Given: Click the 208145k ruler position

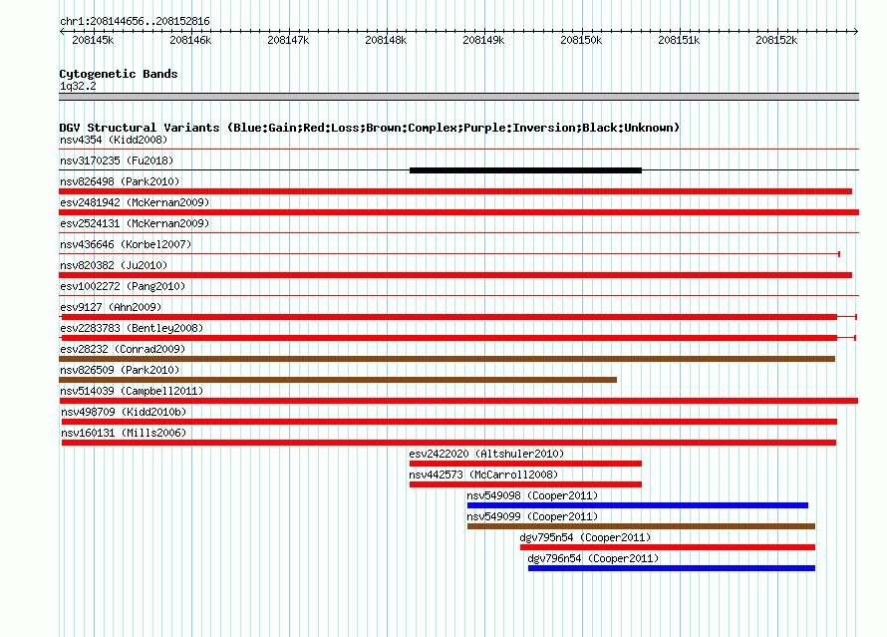Looking at the screenshot, I should point(93,40).
